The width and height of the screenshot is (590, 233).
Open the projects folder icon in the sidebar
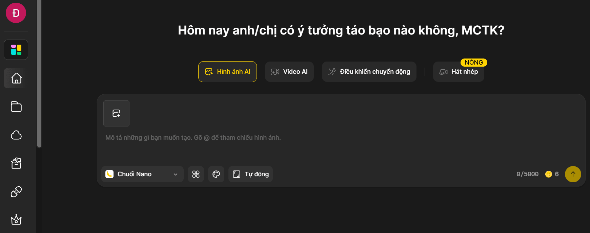click(x=16, y=107)
